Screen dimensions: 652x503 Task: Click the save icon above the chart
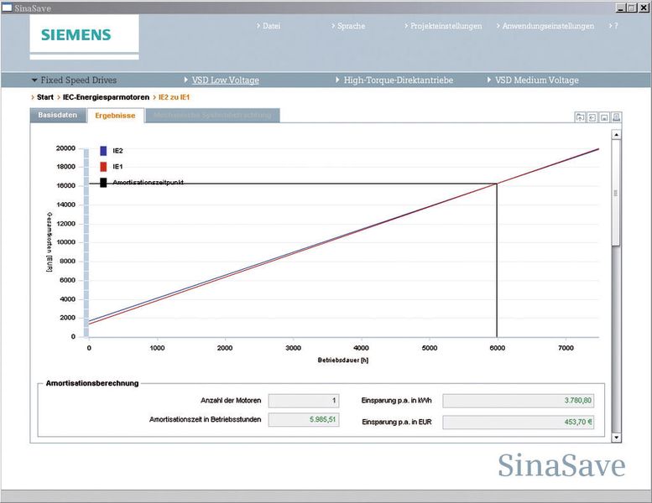[604, 117]
